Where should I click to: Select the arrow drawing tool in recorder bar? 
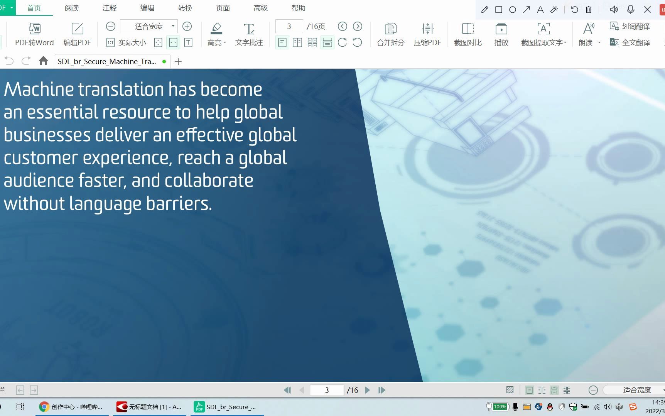point(527,10)
